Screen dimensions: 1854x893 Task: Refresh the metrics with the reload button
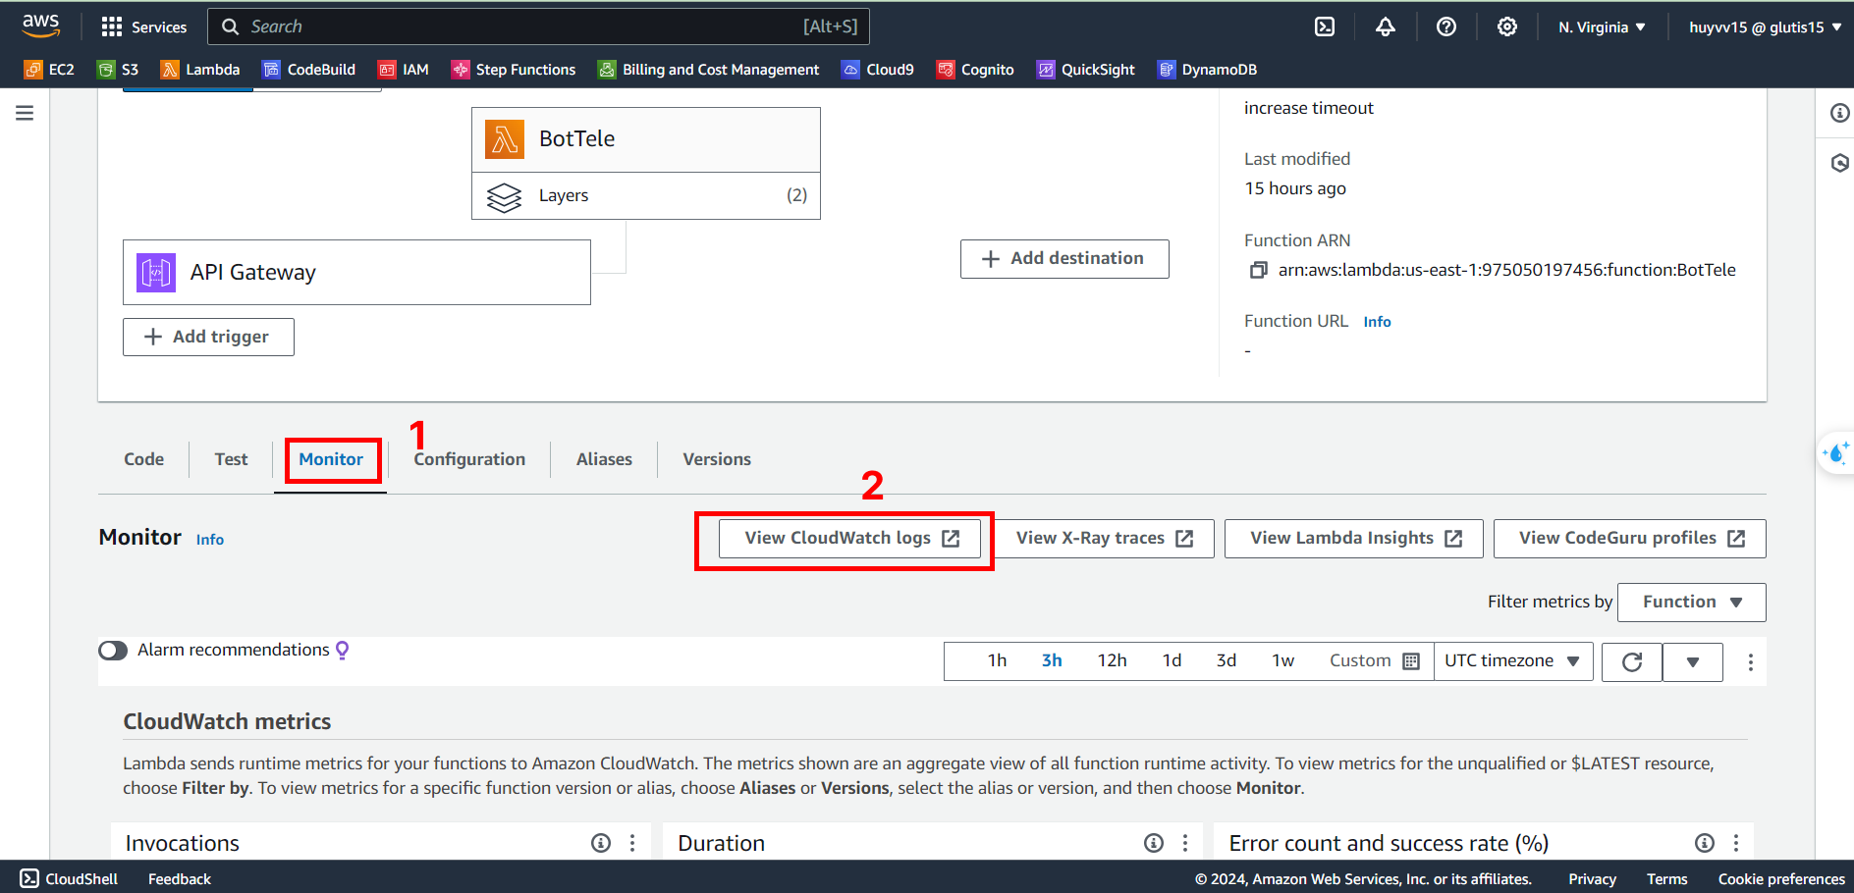click(x=1632, y=662)
